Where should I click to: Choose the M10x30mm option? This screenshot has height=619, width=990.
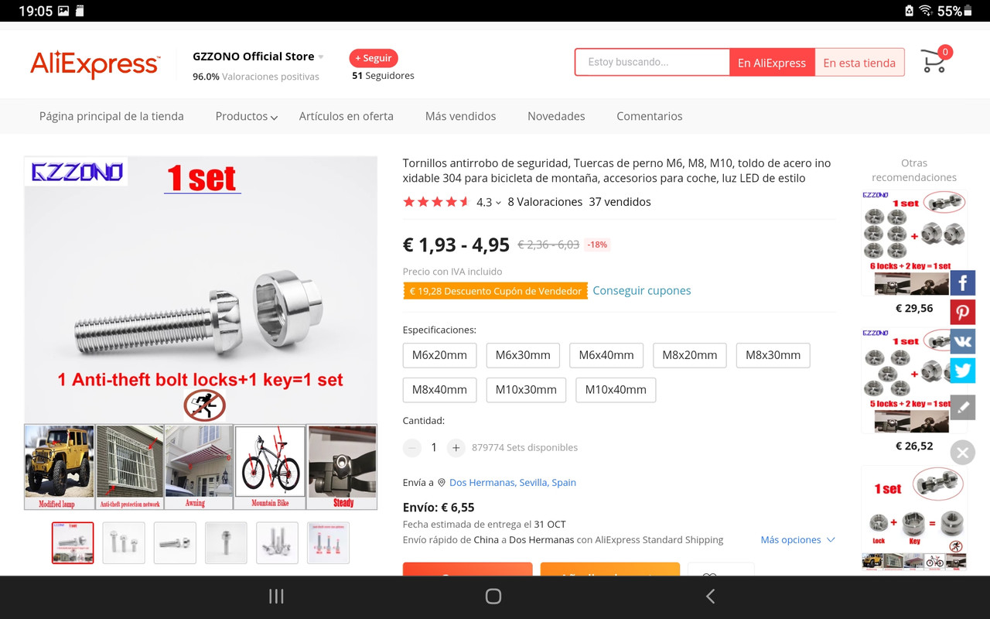tap(526, 390)
